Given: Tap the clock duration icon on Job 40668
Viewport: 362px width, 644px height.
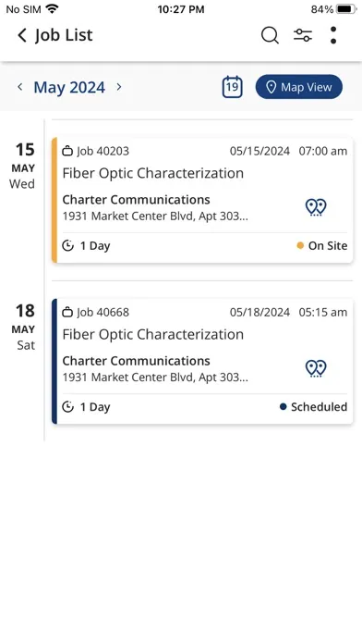Looking at the screenshot, I should (67, 407).
